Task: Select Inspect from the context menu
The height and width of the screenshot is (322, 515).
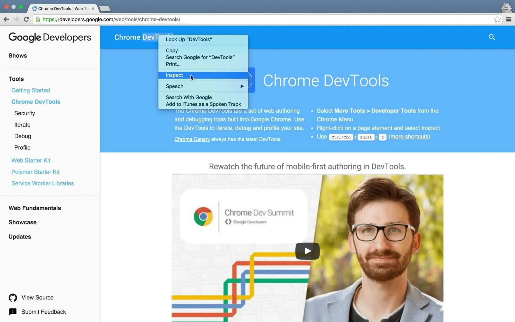Action: [175, 75]
